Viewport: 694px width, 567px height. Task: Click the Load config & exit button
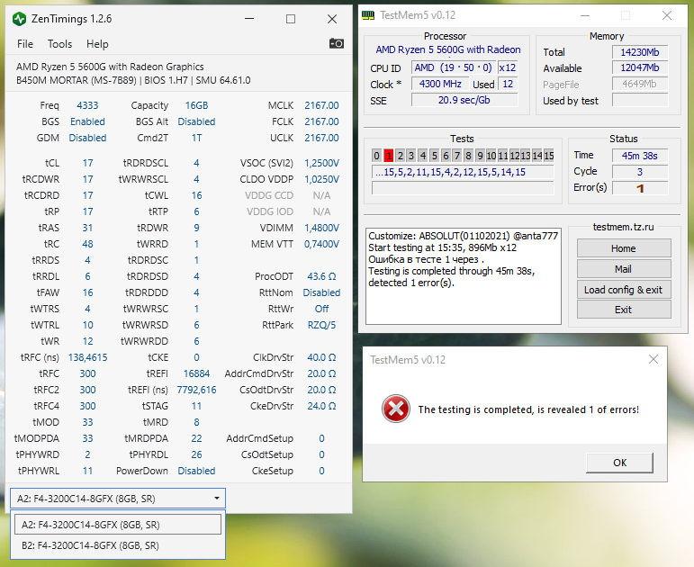(x=624, y=290)
